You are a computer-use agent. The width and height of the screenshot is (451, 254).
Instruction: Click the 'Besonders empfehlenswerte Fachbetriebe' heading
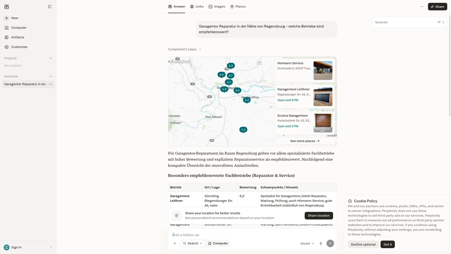[x=231, y=176]
